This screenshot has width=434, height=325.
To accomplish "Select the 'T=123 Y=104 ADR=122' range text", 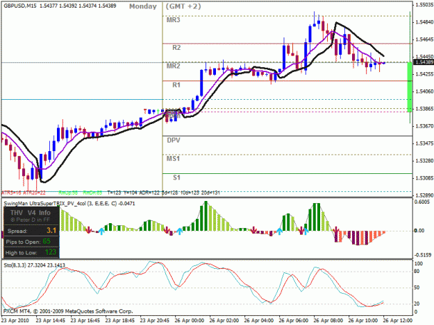I will tap(133, 193).
